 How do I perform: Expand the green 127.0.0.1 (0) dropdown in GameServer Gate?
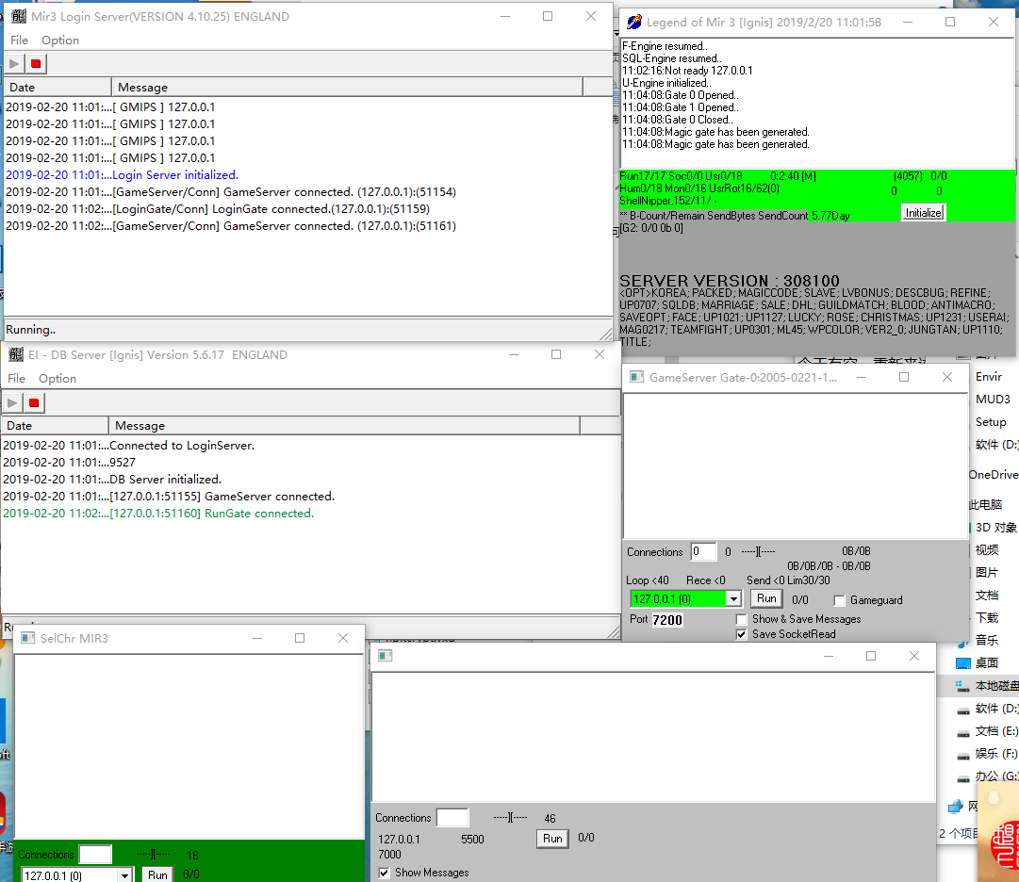733,598
